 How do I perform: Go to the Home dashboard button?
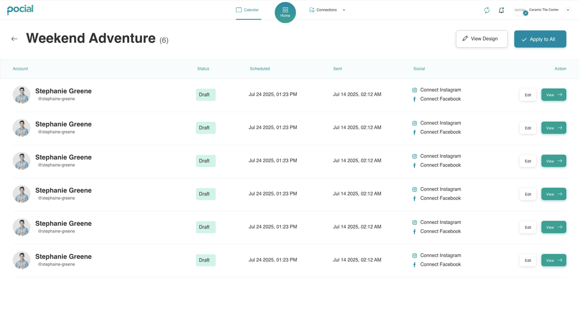[285, 13]
